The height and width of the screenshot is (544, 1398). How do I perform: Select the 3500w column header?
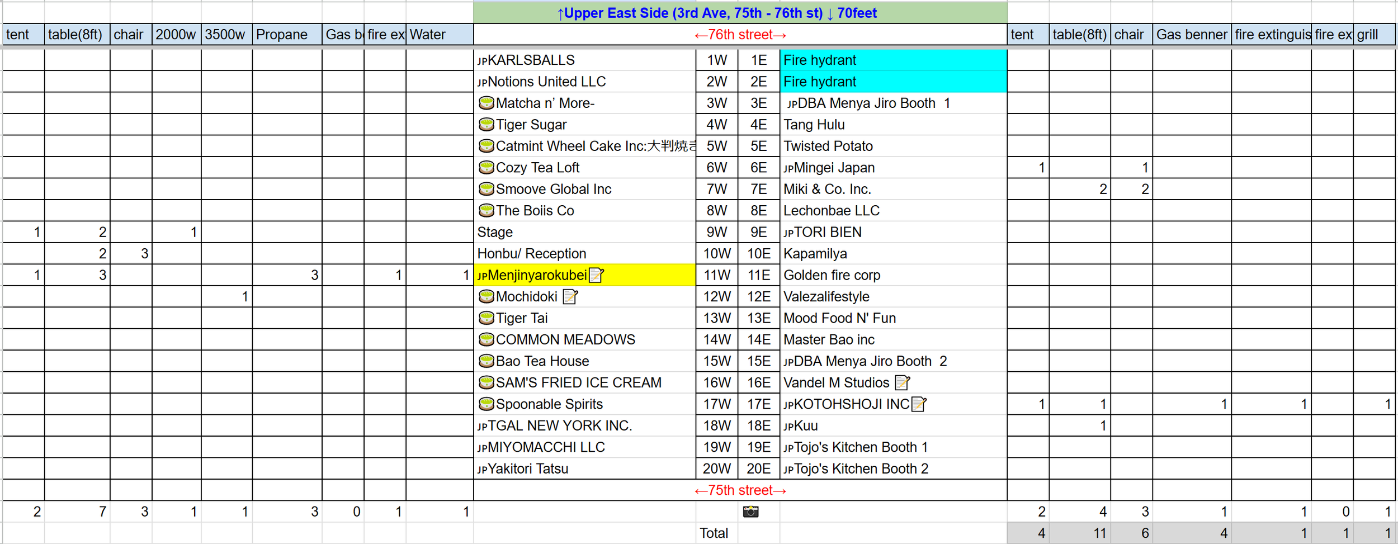[x=226, y=34]
